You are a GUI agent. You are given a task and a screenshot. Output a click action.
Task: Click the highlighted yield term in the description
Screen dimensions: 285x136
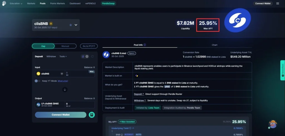point(167,86)
